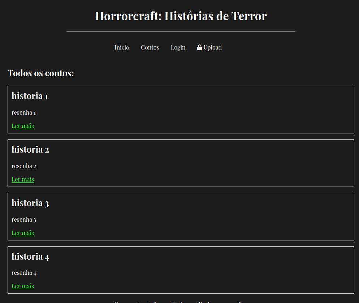Follow 'Ler mais' link in historia 4

coord(23,286)
